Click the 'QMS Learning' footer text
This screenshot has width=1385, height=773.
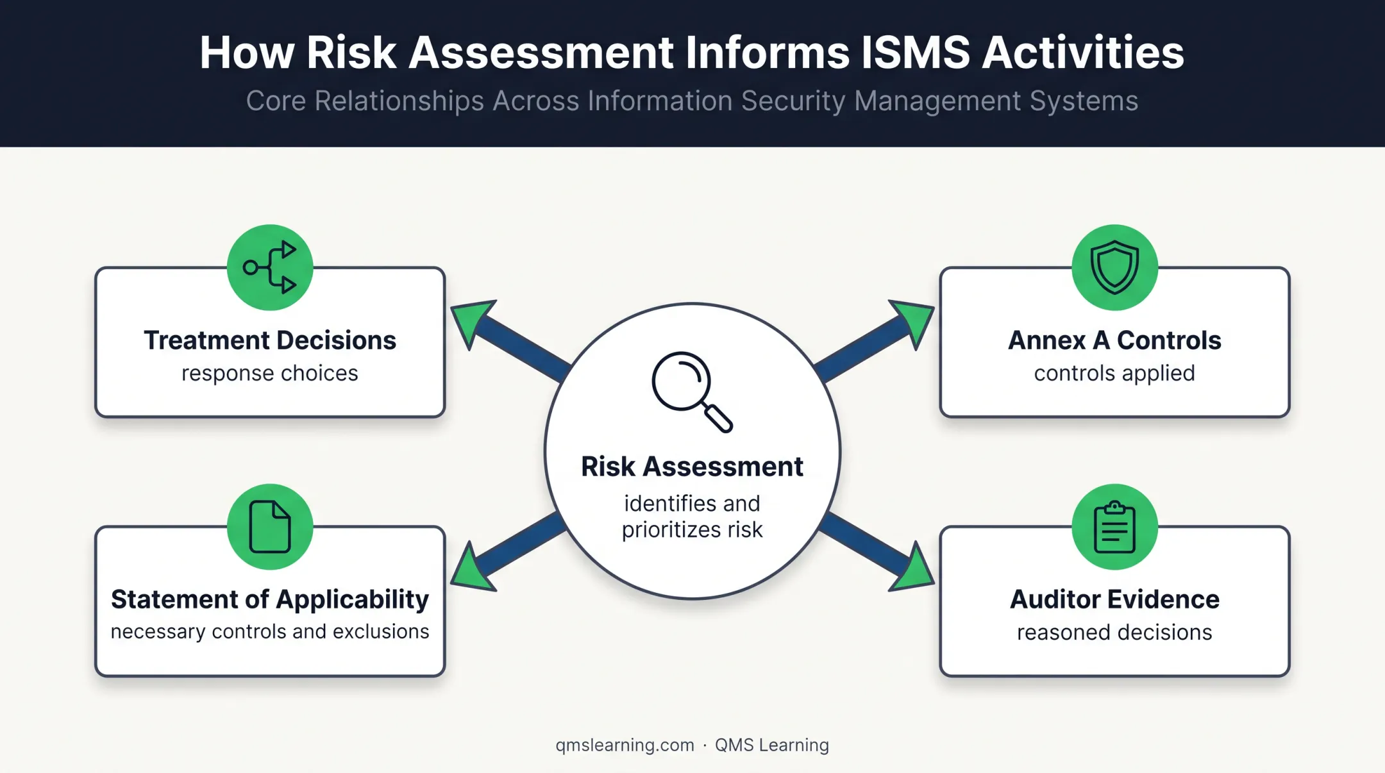point(772,745)
